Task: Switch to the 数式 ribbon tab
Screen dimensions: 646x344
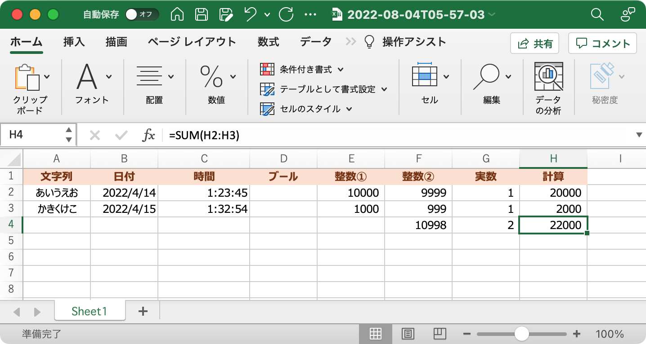Action: 269,41
